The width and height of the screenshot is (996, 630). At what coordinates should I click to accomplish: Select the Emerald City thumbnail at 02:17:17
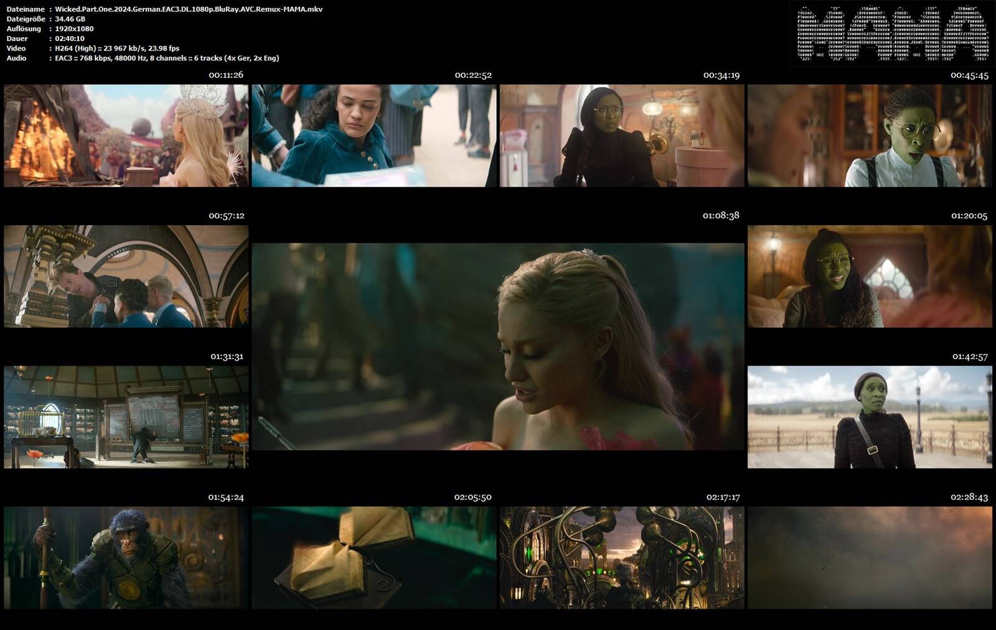coord(622,557)
